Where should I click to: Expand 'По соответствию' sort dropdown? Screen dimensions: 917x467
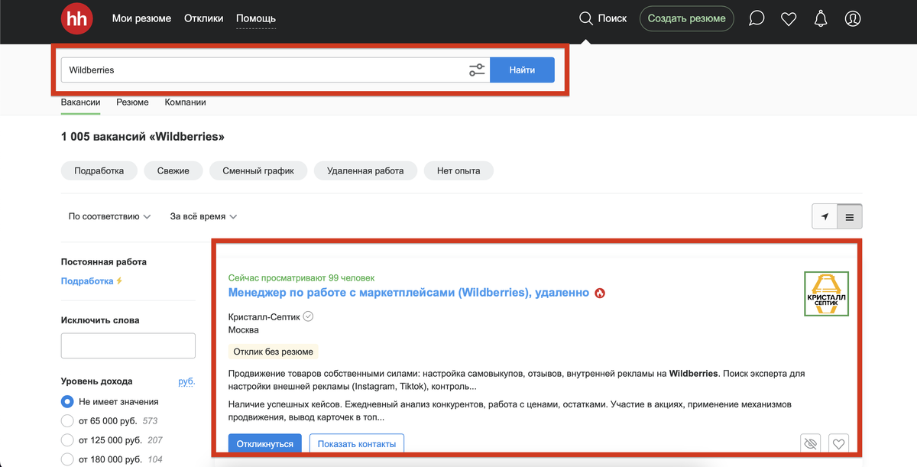[109, 217]
